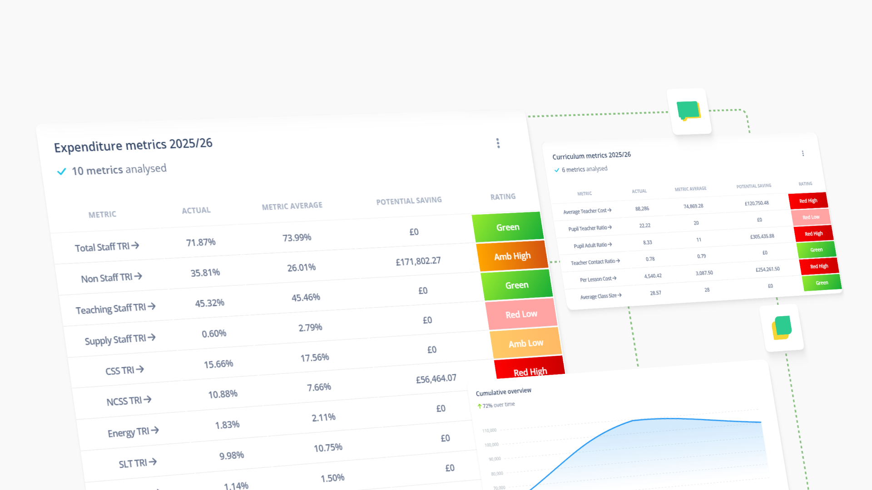872x490 pixels.
Task: Click the '10 metrics analysed' text
Action: [119, 170]
